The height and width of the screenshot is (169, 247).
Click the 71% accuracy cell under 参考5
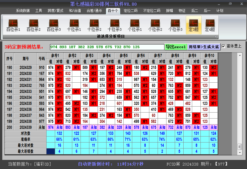128,139
